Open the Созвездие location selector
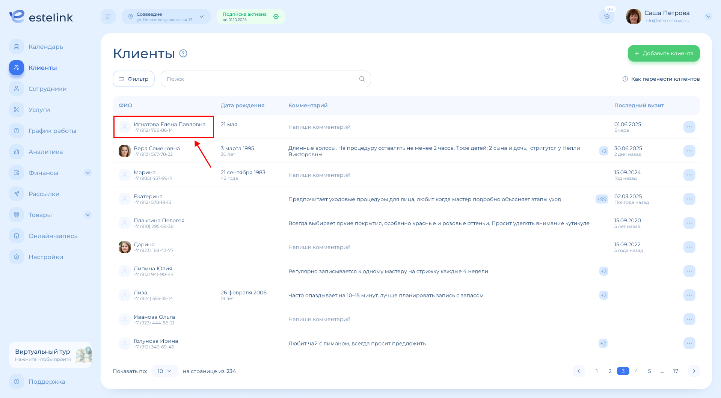The image size is (721, 398). (166, 17)
